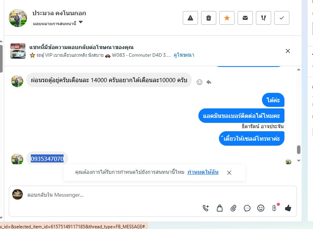This screenshot has width=313, height=229.
Task: Open assign-conversation dropdown under contact name
Action: pos(58,23)
